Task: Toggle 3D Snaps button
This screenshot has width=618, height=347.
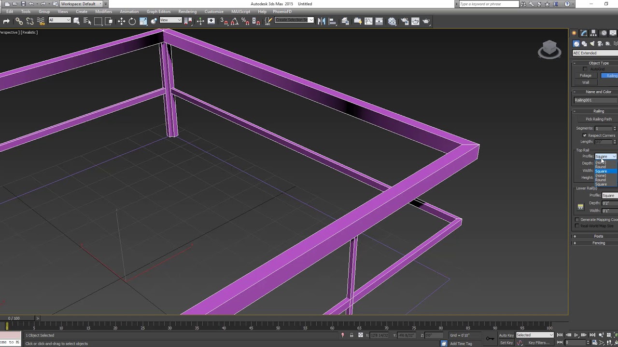Action: [x=224, y=21]
